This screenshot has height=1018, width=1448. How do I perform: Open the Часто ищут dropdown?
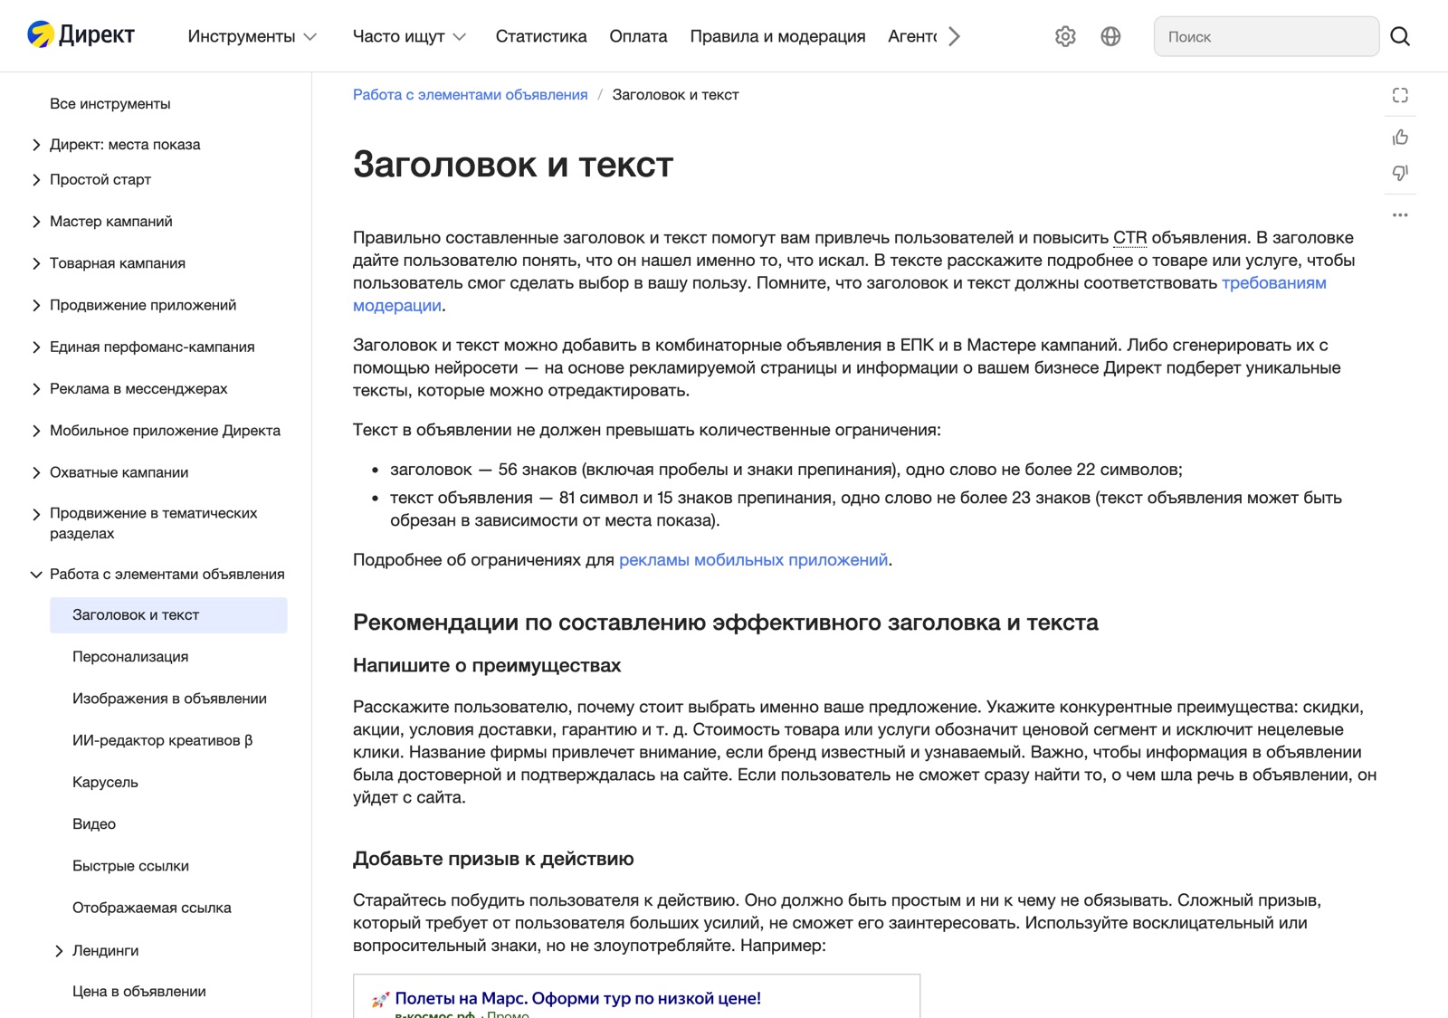(409, 36)
